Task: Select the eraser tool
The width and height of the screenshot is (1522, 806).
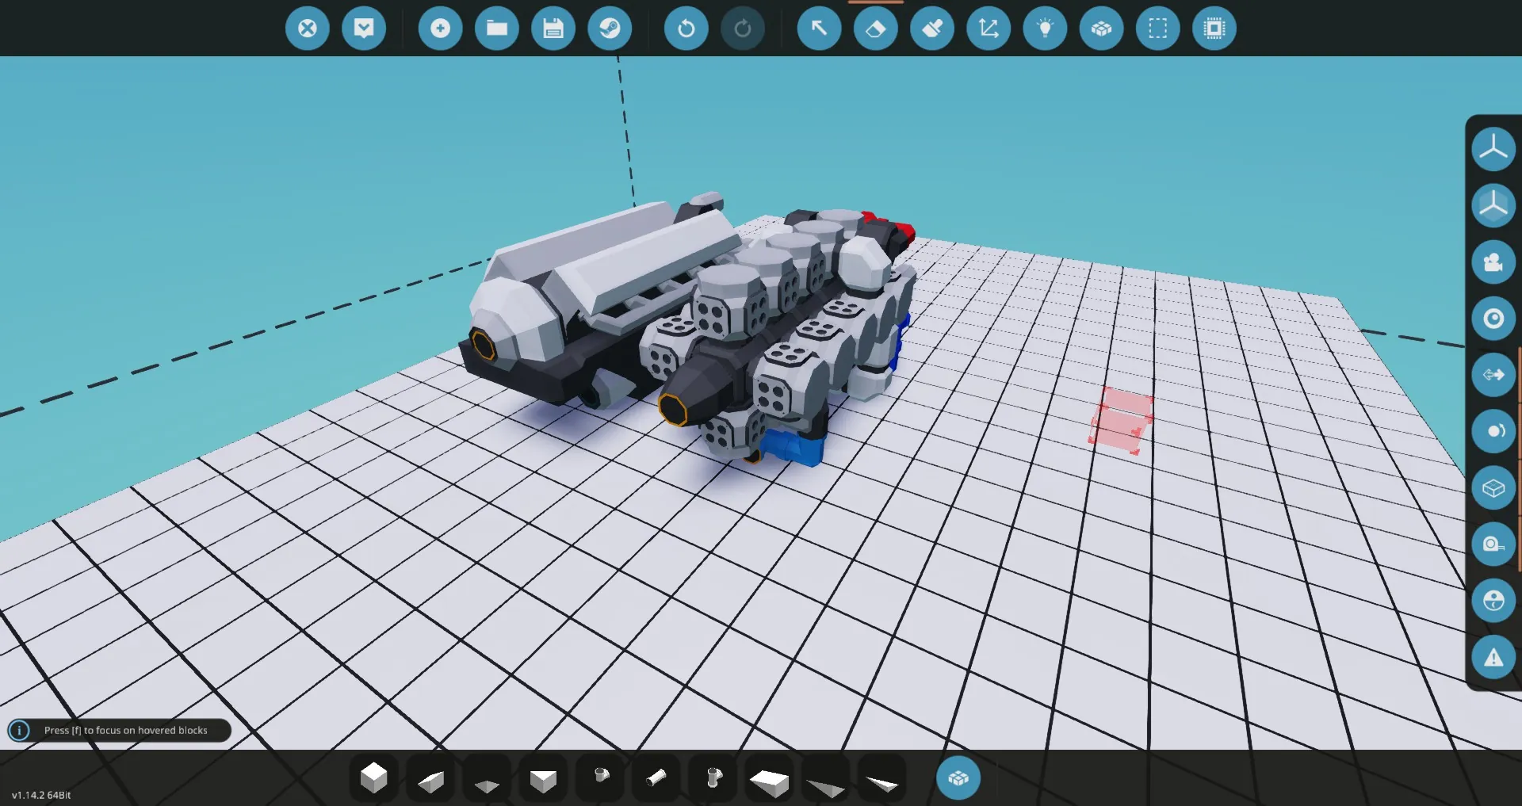Action: click(875, 29)
